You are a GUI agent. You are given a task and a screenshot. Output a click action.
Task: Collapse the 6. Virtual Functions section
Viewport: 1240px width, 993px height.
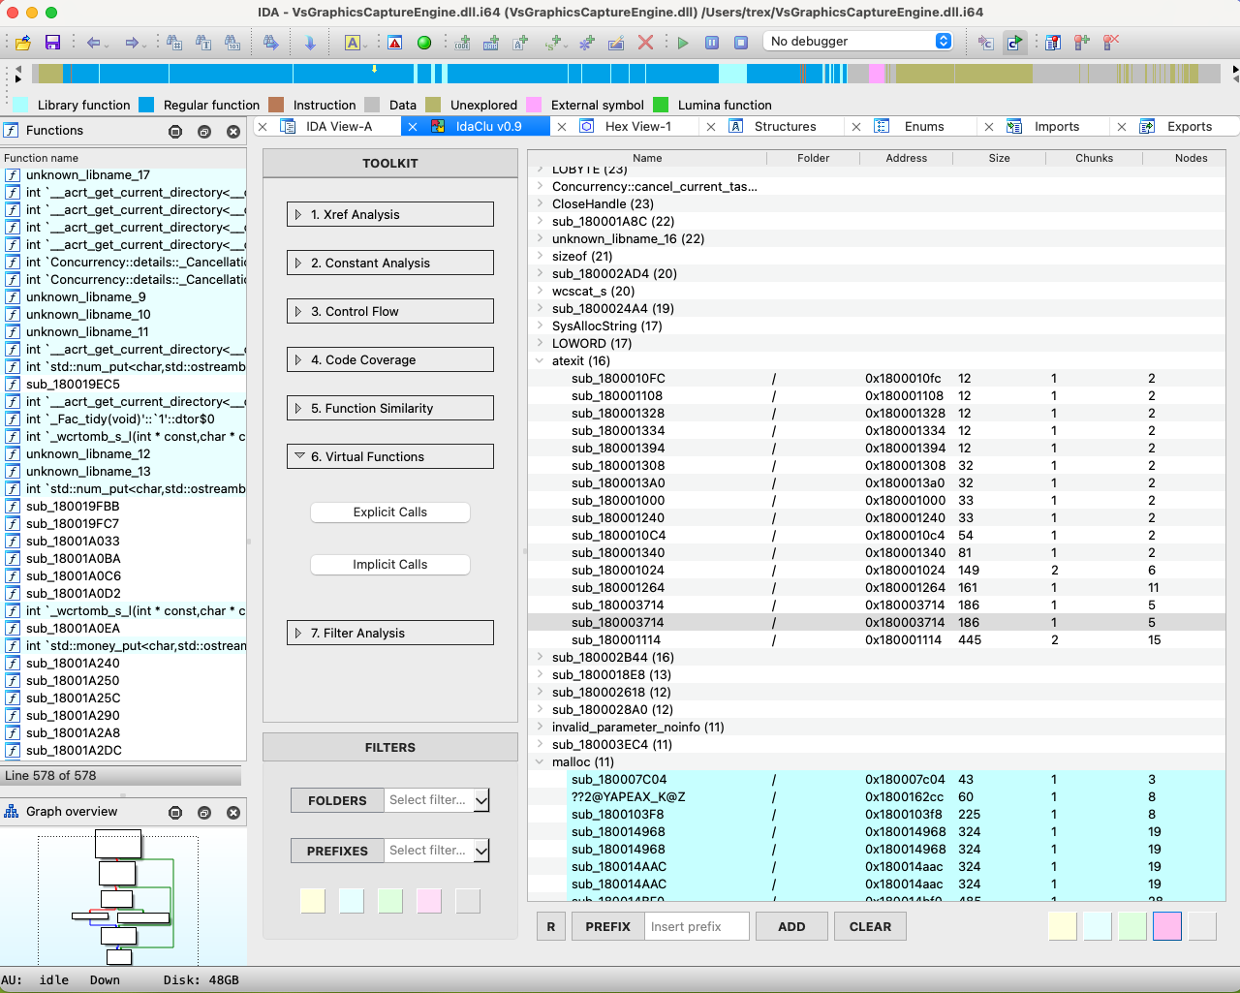[389, 456]
